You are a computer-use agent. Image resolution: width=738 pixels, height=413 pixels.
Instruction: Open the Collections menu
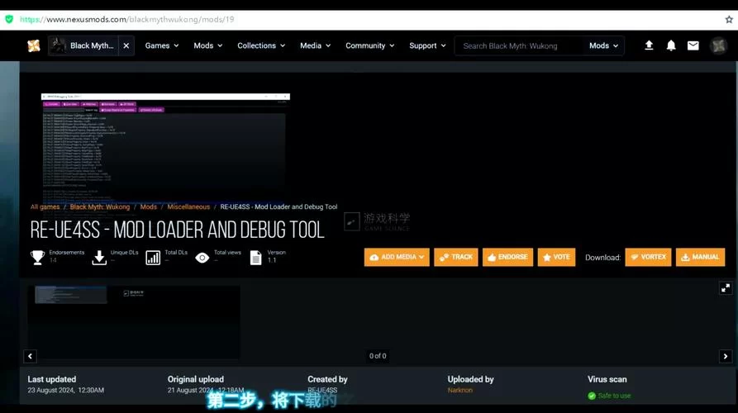(x=261, y=46)
